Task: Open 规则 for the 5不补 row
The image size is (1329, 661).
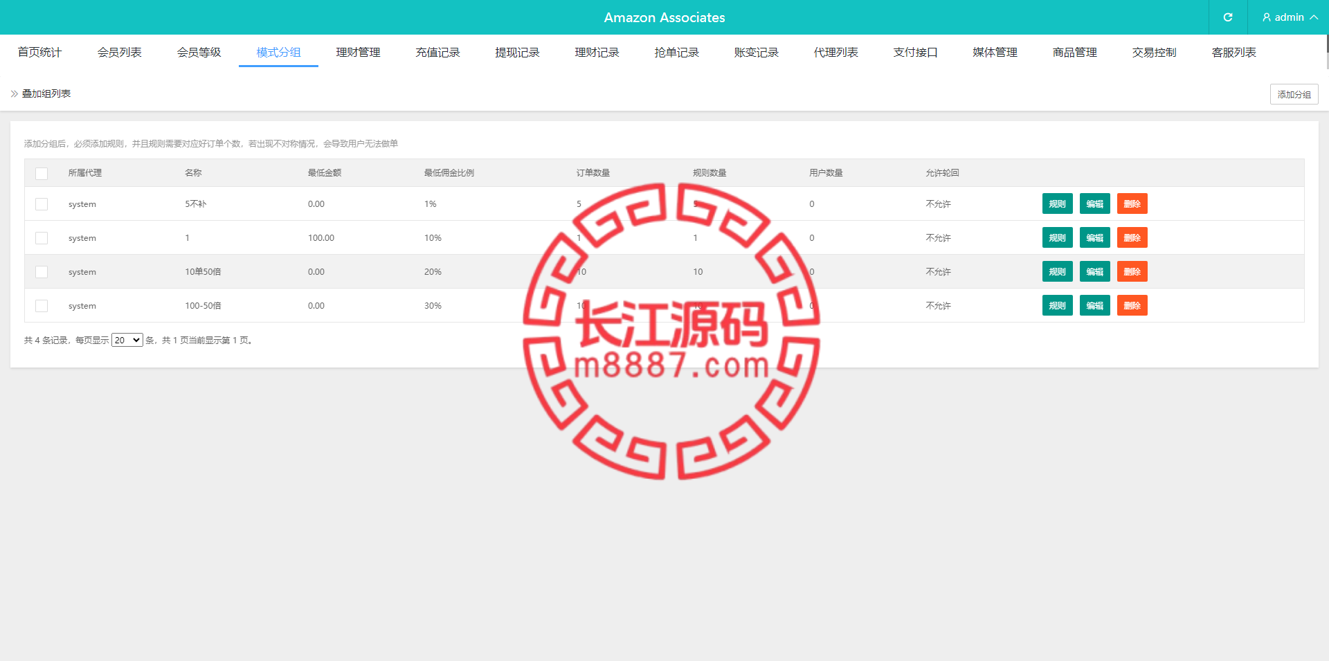Action: [1057, 203]
